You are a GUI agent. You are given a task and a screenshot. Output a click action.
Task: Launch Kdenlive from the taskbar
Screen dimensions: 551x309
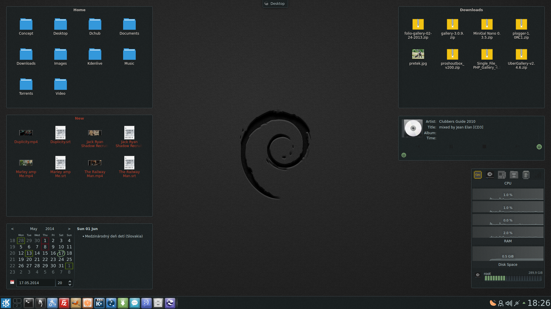[x=99, y=303]
